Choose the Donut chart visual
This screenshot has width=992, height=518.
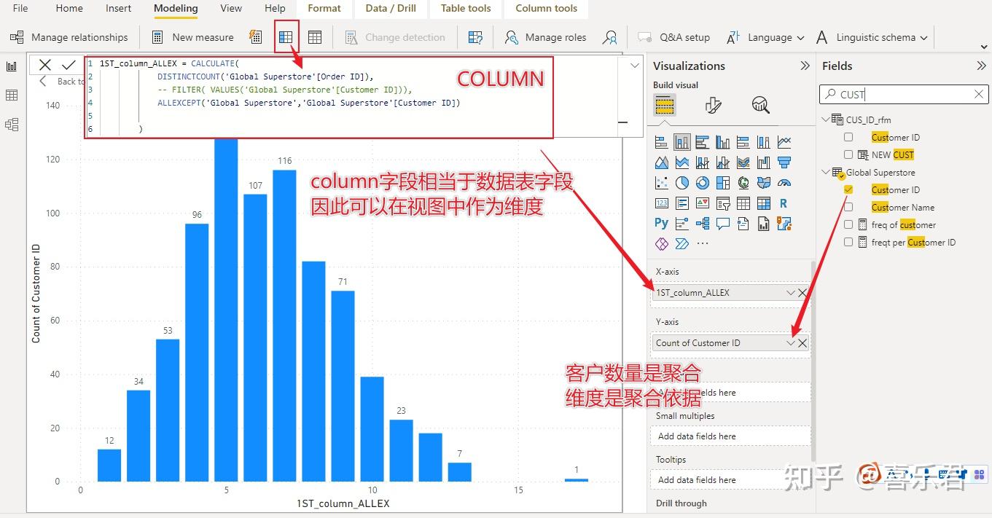click(x=703, y=183)
